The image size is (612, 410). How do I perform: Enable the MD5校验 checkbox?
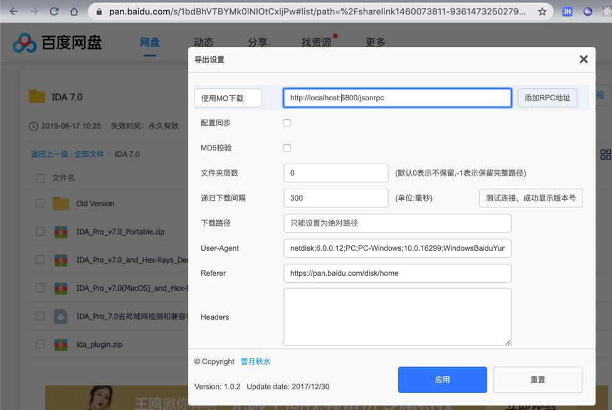coord(287,148)
